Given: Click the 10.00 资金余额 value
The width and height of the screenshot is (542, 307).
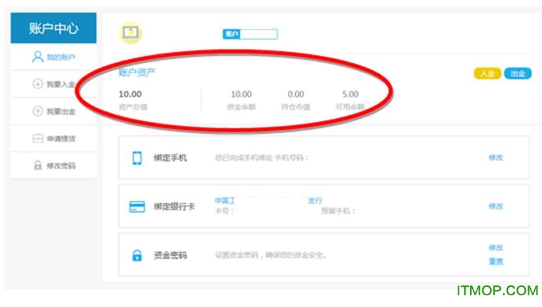Looking at the screenshot, I should (x=241, y=94).
